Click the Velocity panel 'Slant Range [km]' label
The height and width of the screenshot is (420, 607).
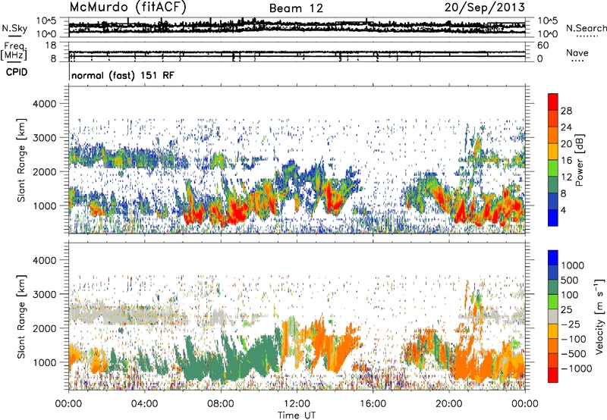pyautogui.click(x=21, y=317)
